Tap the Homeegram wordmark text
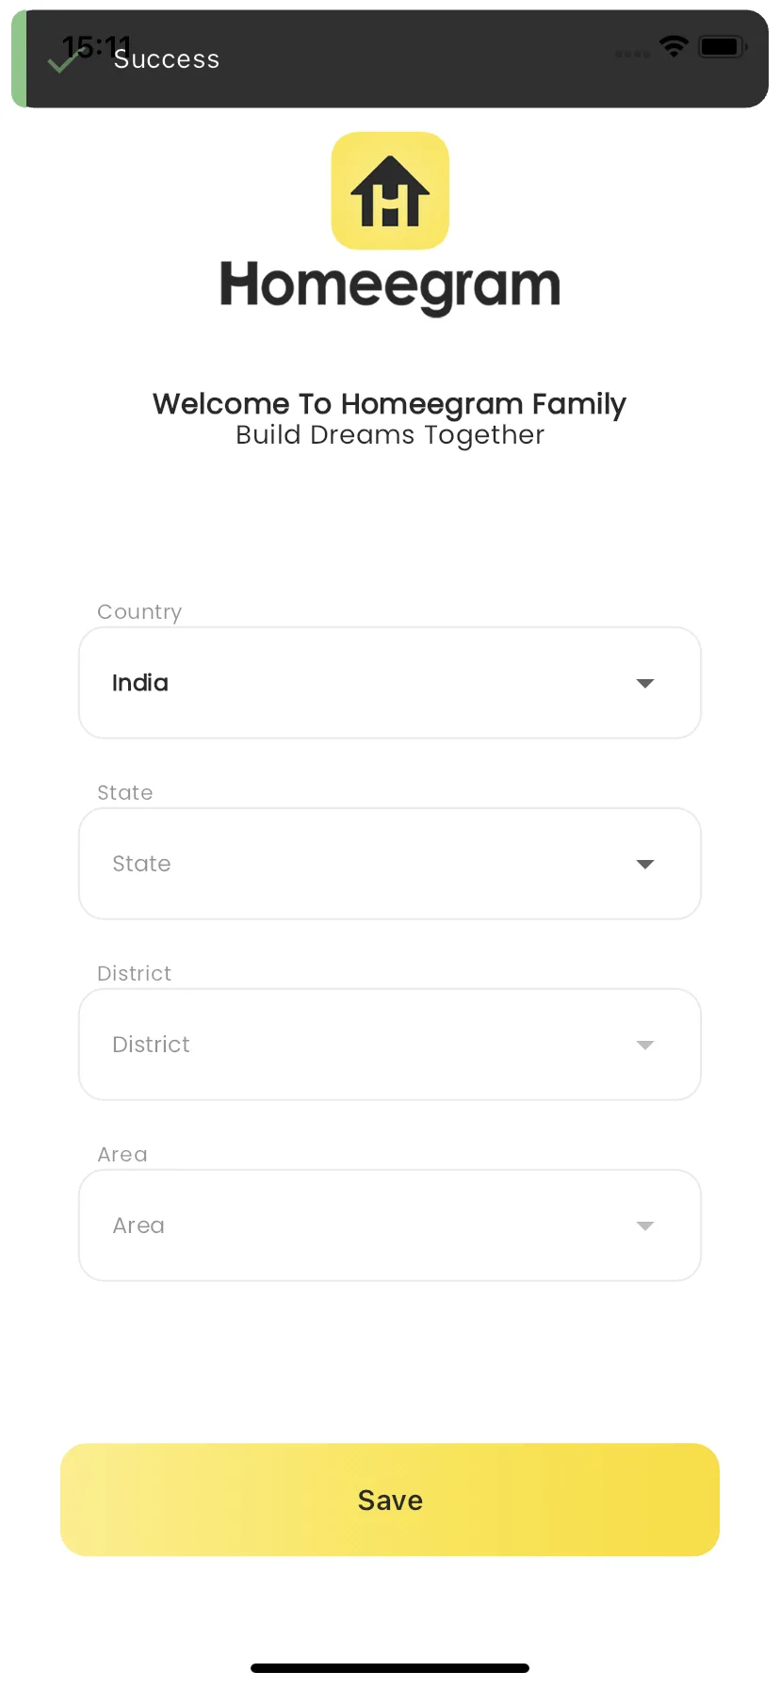Viewport: 780px width, 1688px height. 390,286
